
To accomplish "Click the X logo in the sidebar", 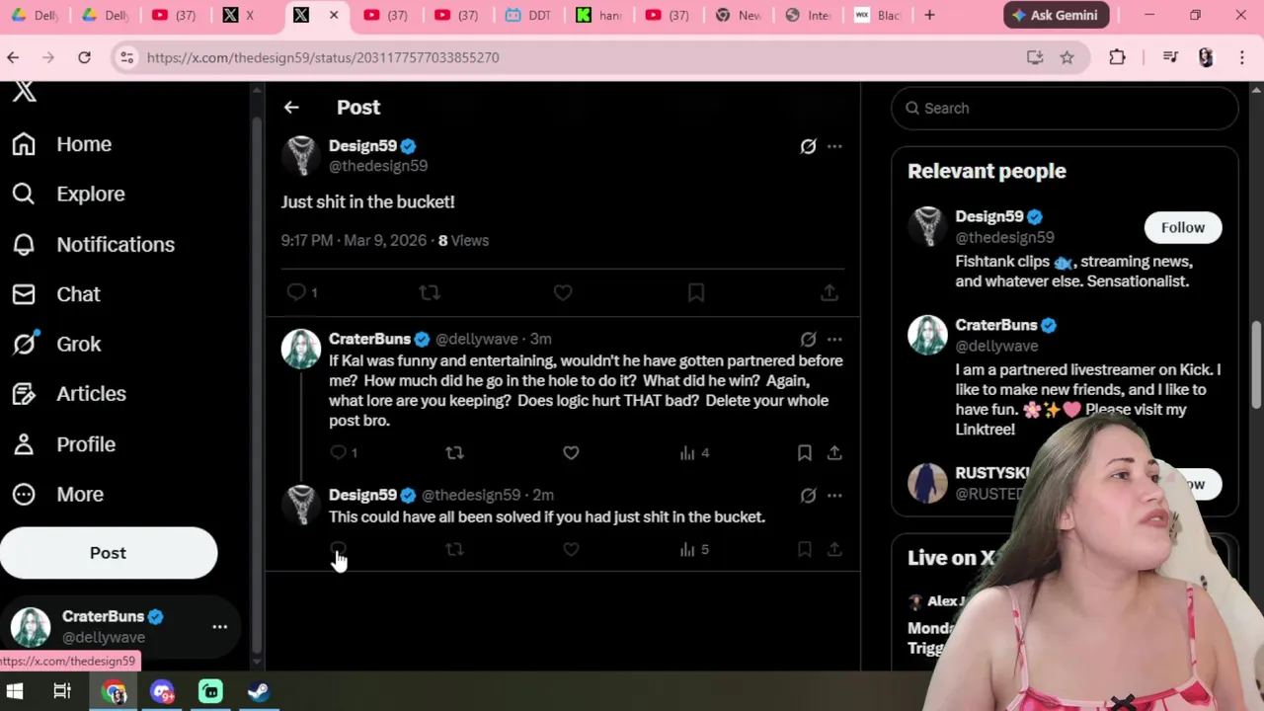I will (x=25, y=92).
